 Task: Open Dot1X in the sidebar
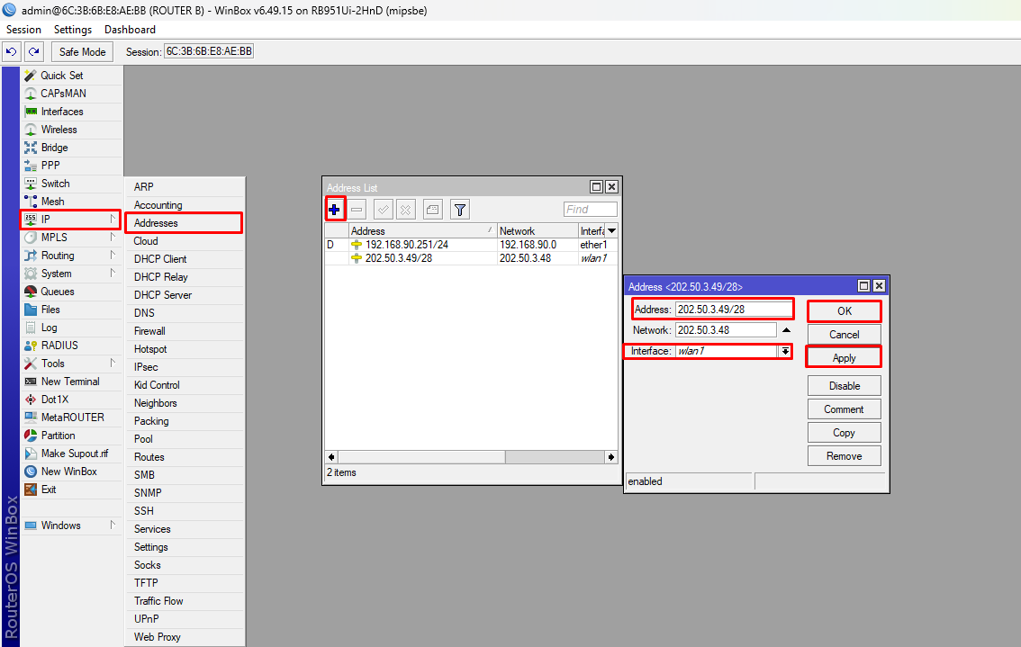click(72, 399)
